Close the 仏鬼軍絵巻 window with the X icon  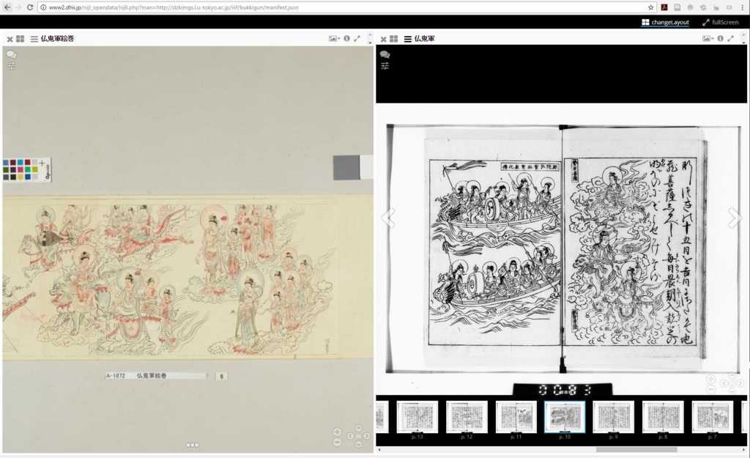tap(10, 39)
